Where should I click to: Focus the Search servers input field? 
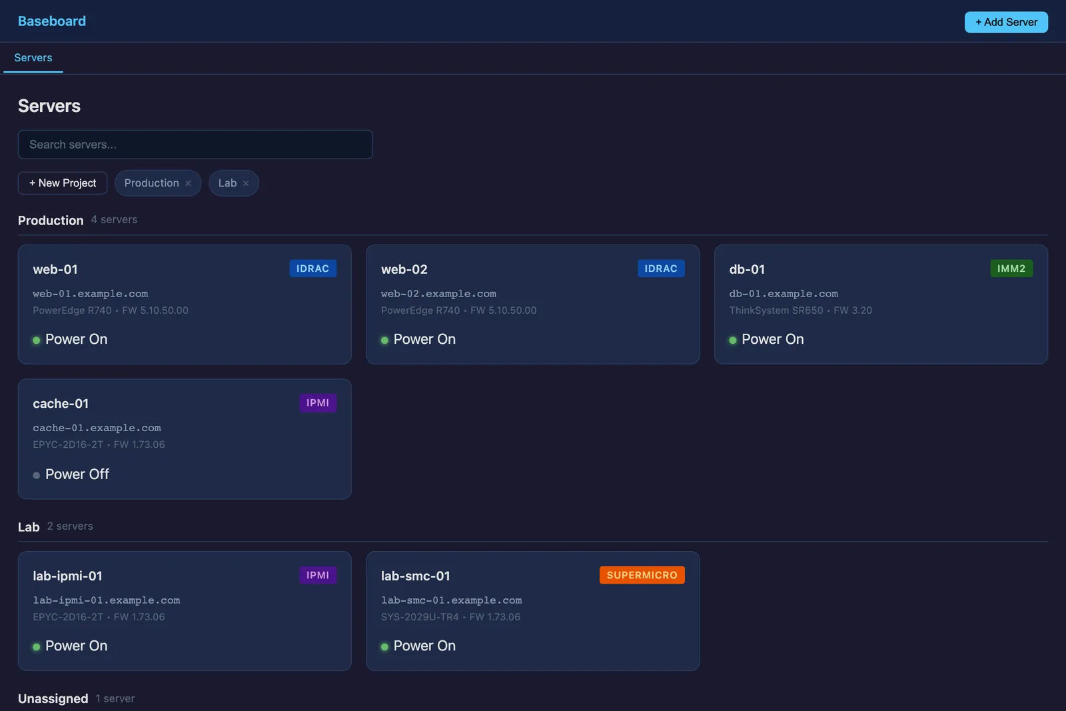coord(195,145)
